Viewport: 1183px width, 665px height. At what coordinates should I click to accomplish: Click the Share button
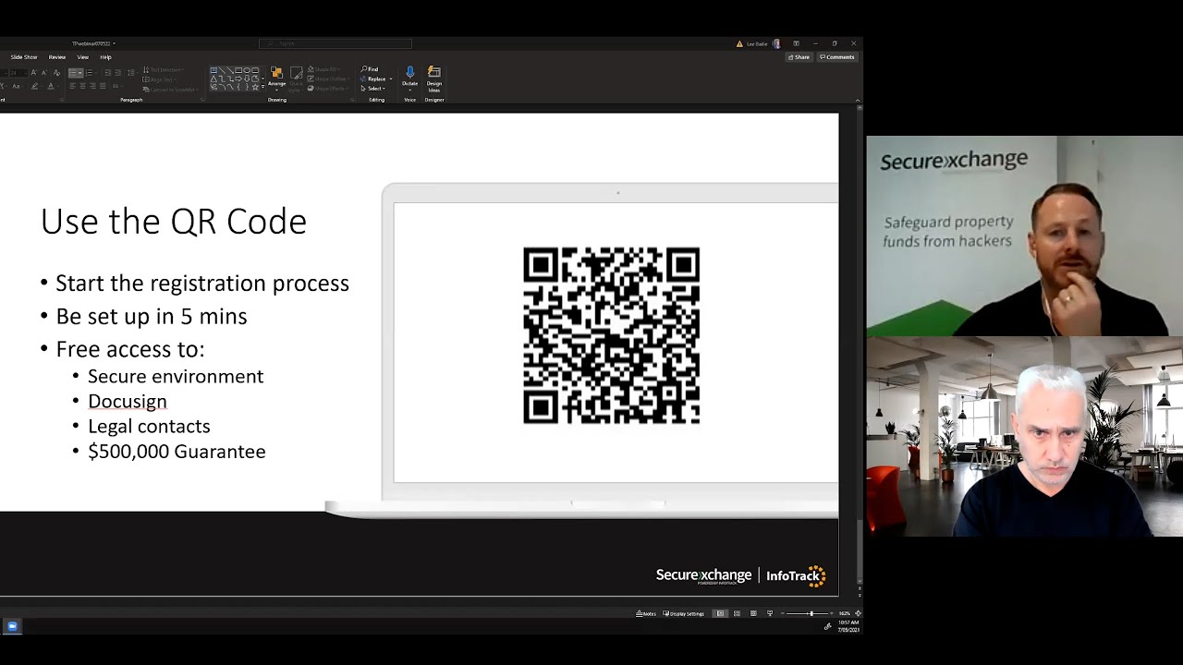[799, 57]
